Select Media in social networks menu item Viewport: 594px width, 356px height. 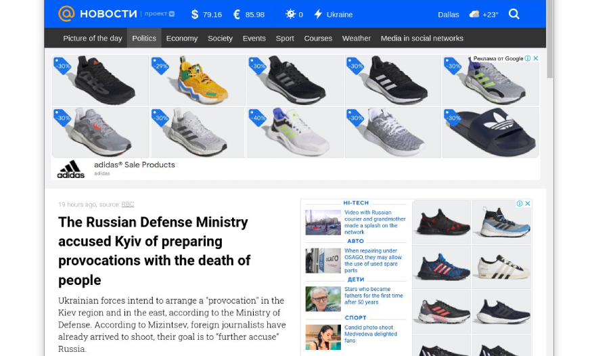421,39
